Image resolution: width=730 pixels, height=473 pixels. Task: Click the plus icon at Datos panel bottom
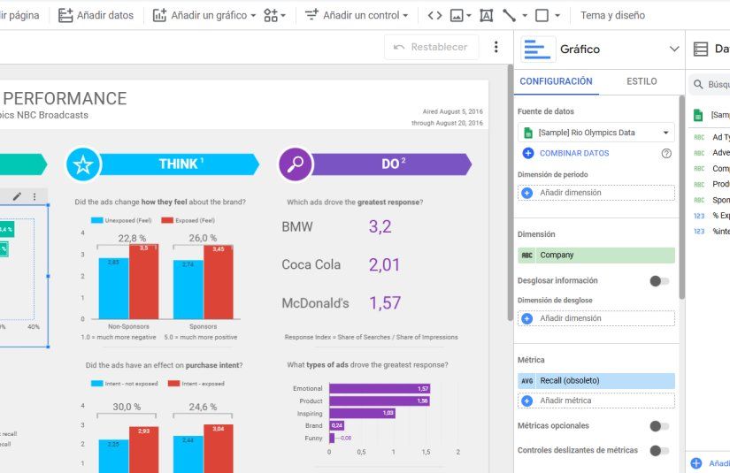[696, 462]
